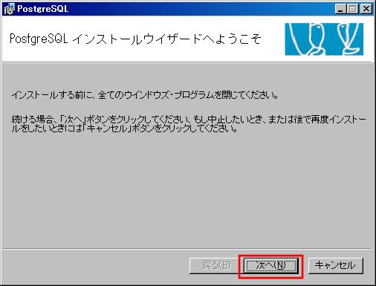Minimize the PostgreSQL installer window
This screenshot has width=376, height=286.
(340, 9)
